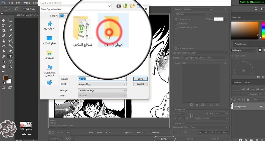Select the Pen tool

coord(4,56)
